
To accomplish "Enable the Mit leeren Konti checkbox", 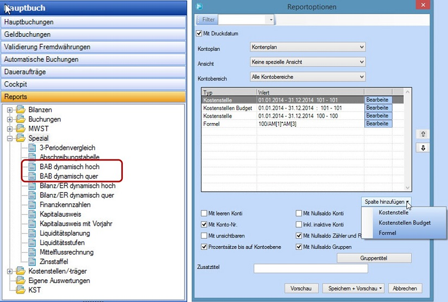I will (204, 214).
